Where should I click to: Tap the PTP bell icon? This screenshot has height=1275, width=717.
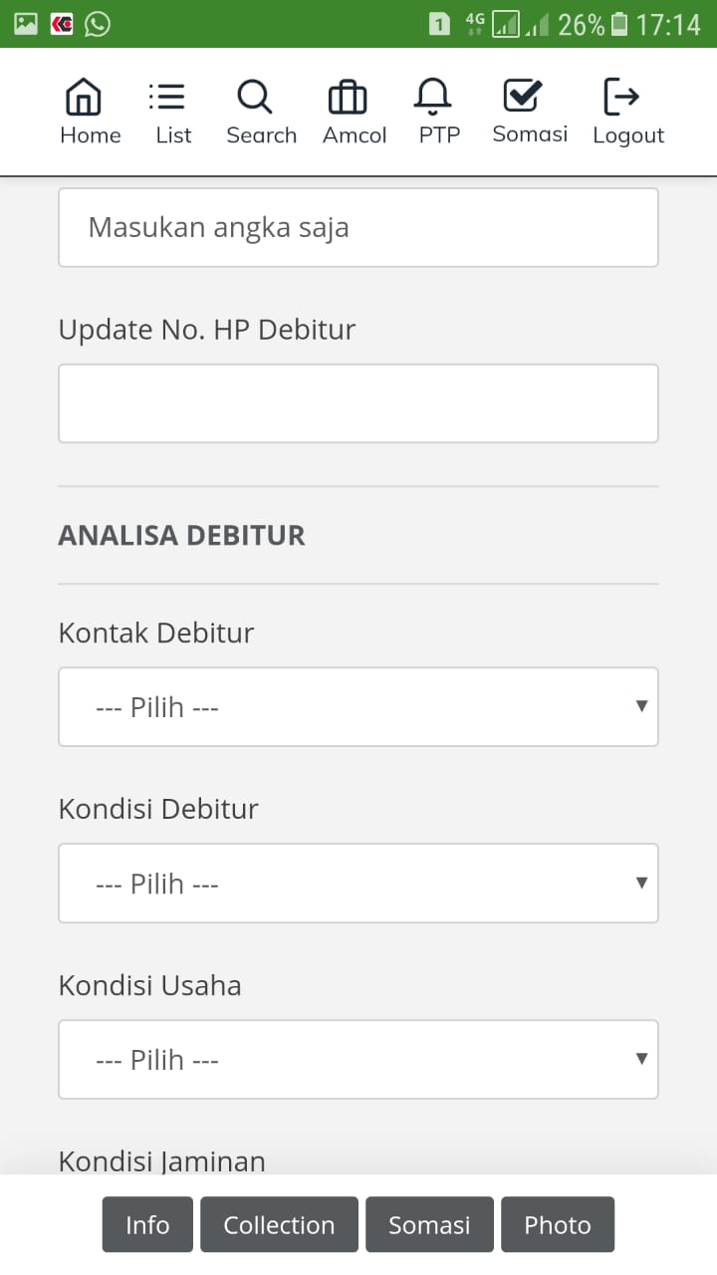point(432,98)
